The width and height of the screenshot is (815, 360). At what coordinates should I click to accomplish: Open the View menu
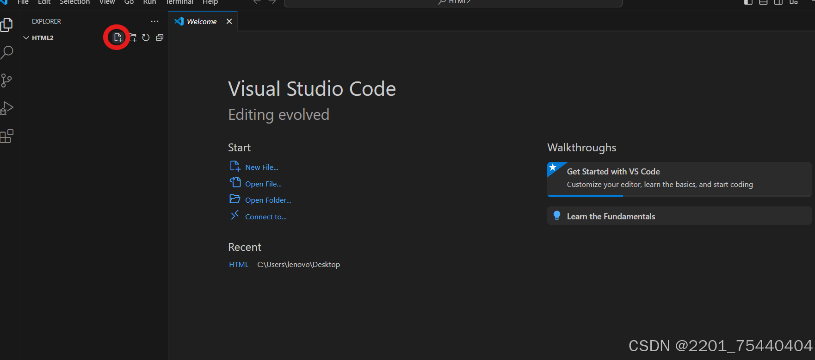(107, 2)
